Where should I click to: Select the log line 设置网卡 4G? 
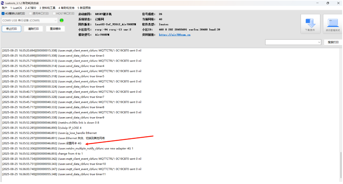pyautogui.click(x=42, y=143)
